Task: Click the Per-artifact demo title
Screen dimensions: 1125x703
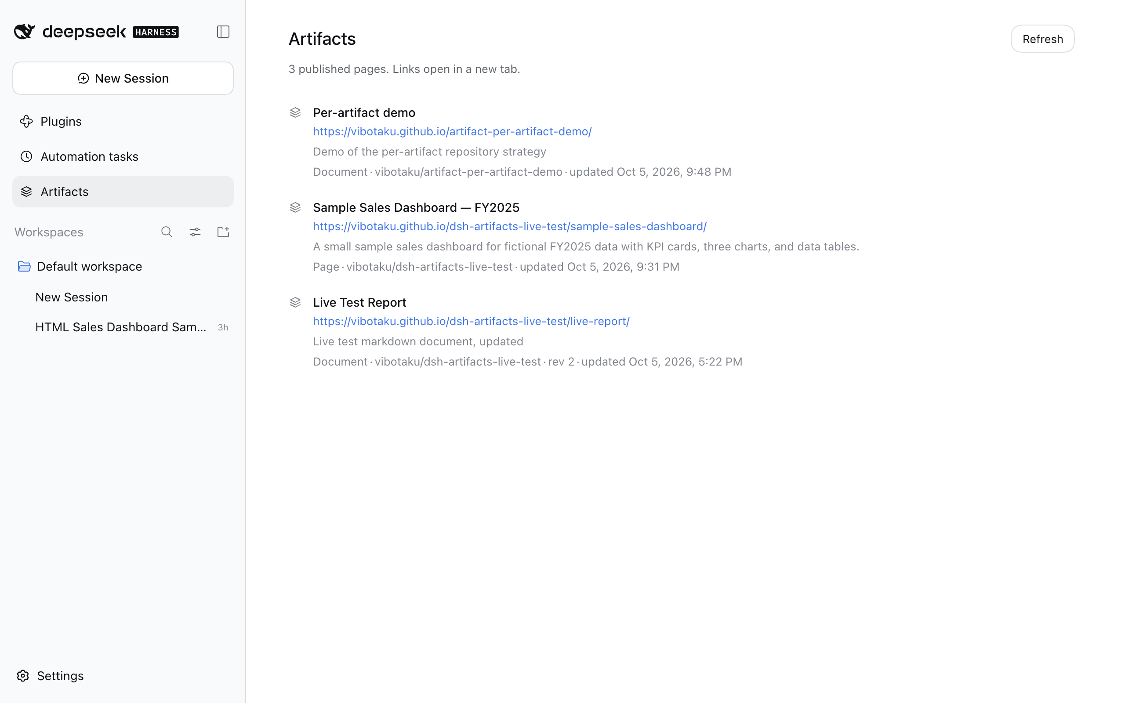Action: [364, 112]
